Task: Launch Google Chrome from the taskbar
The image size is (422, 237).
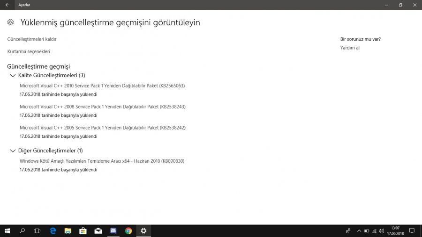Action: coord(128,231)
